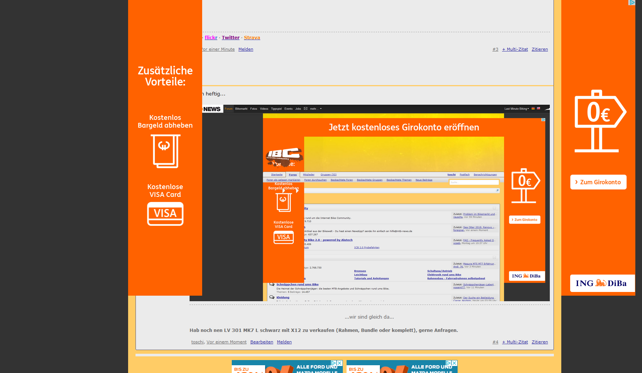Edit post #4 via Bearbeiten

pos(261,342)
